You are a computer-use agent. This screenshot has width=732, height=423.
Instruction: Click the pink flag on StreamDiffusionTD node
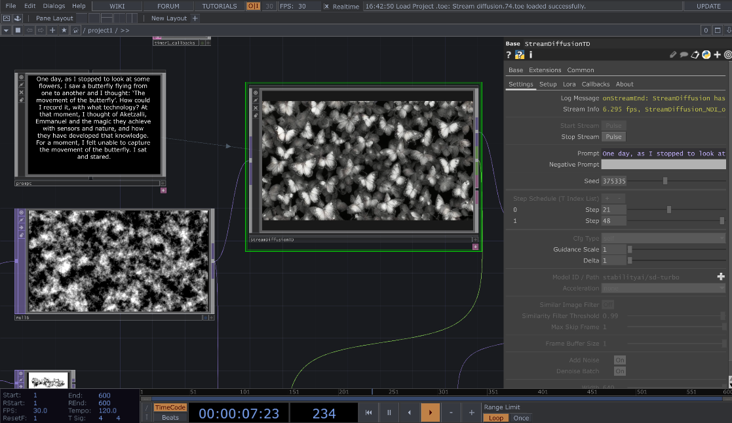click(475, 247)
